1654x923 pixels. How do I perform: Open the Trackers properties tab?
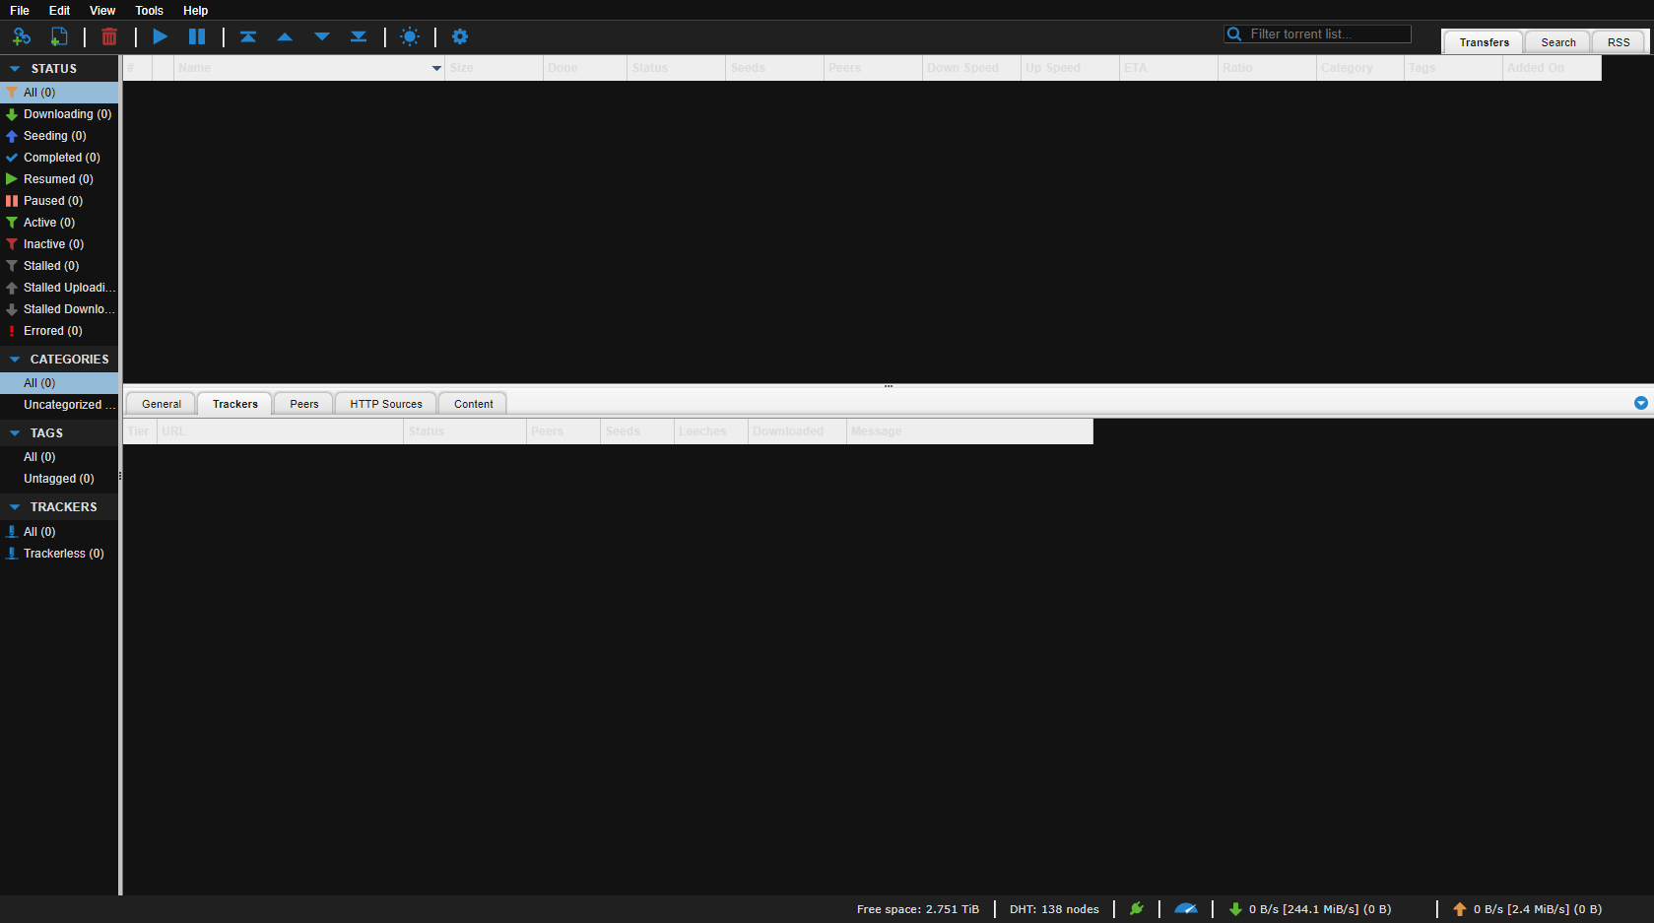point(235,404)
